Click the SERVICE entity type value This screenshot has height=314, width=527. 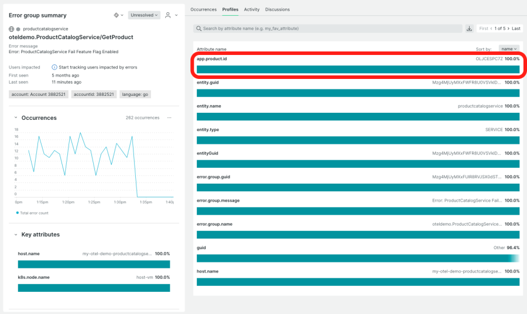pos(494,129)
